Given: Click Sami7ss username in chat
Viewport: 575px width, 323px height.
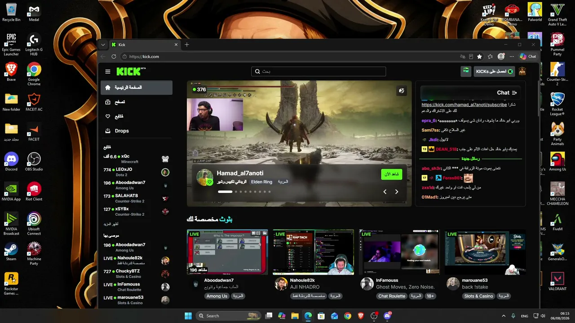Looking at the screenshot, I should [430, 130].
